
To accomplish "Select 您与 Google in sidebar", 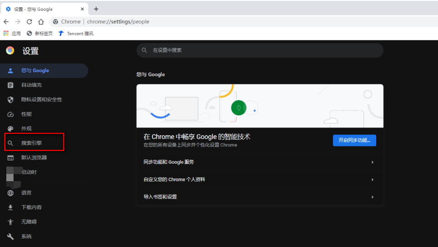I will pyautogui.click(x=44, y=71).
